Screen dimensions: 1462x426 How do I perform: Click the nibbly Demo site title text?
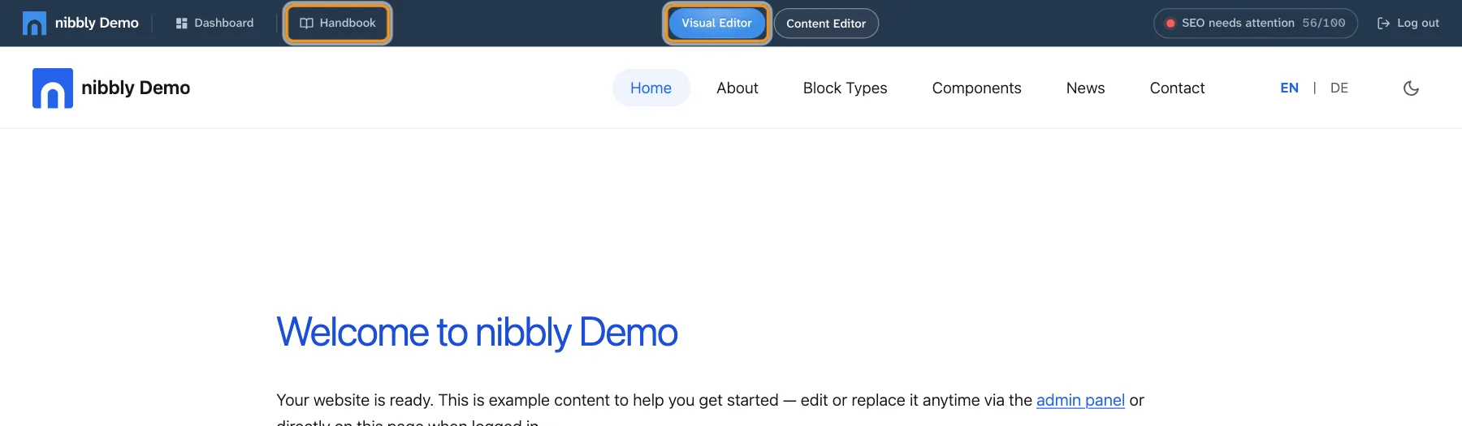point(136,88)
